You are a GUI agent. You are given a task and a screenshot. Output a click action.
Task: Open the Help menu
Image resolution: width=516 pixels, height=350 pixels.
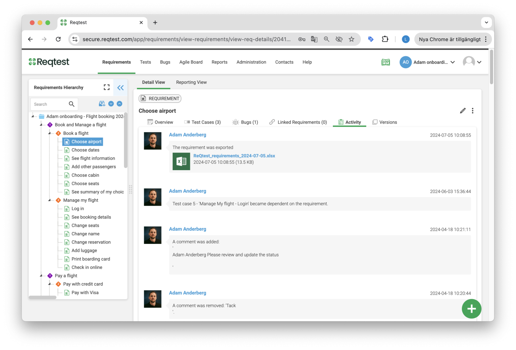click(x=307, y=62)
